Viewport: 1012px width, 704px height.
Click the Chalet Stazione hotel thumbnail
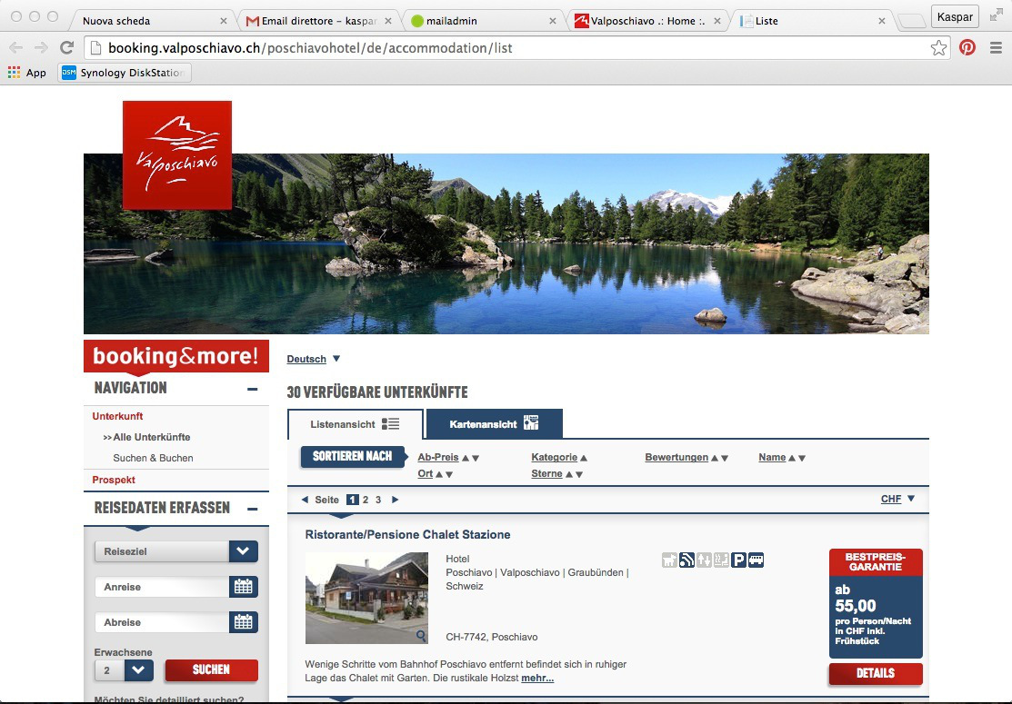click(x=366, y=598)
